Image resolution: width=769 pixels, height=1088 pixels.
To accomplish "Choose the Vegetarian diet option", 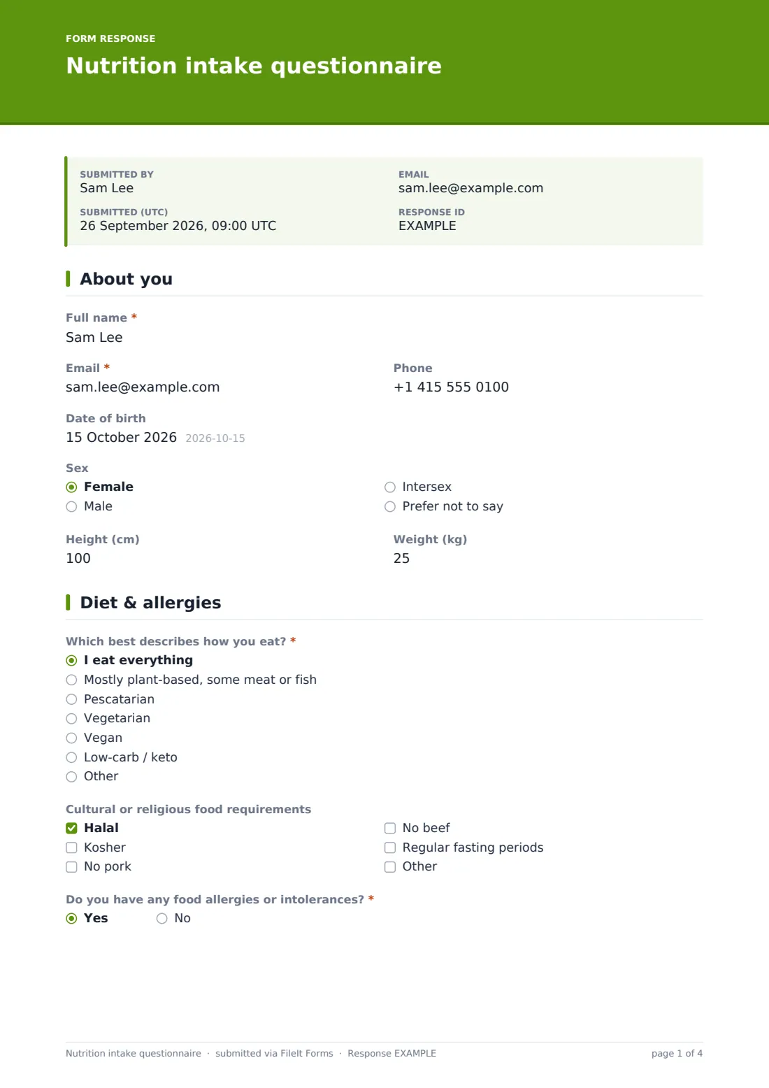I will (71, 719).
